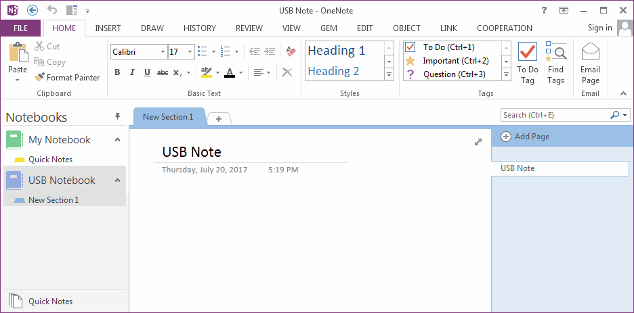Screen dimensions: 634x313
Task: Toggle the Dock to Desktop icon
Action: tap(72, 10)
